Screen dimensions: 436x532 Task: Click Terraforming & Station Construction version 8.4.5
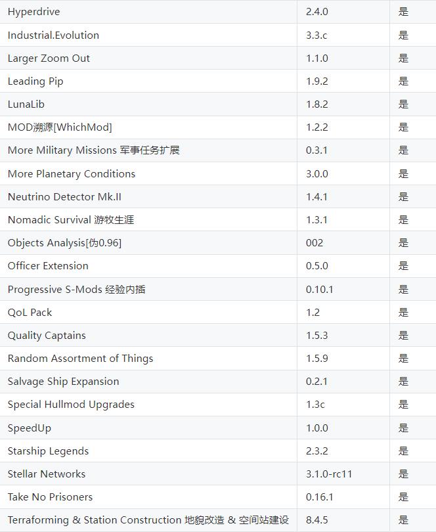(x=317, y=520)
